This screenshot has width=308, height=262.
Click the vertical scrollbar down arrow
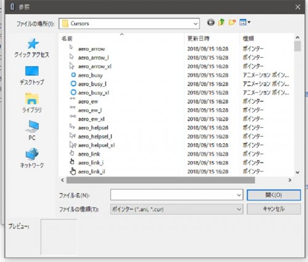pos(298,172)
